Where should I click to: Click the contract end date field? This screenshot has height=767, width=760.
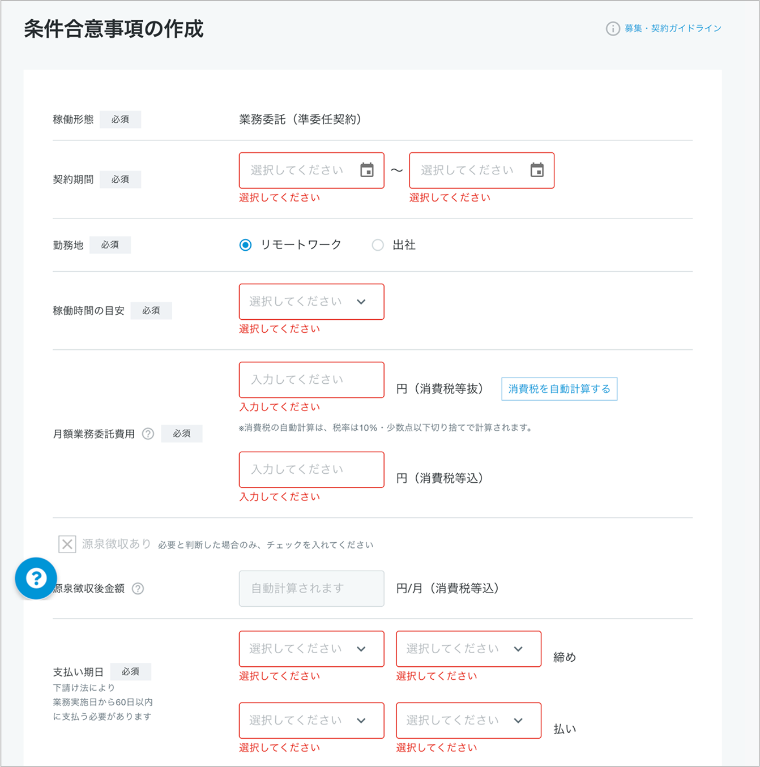[467, 170]
